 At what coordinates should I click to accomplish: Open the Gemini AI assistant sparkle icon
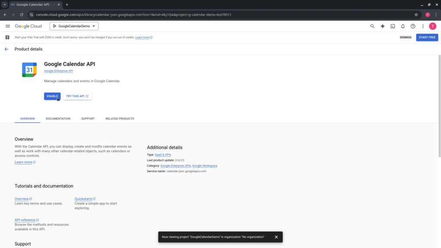click(382, 26)
